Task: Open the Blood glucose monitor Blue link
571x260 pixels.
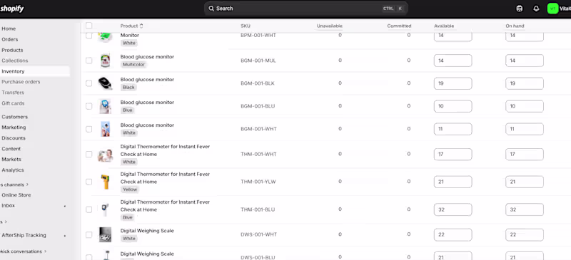Action: (x=147, y=102)
